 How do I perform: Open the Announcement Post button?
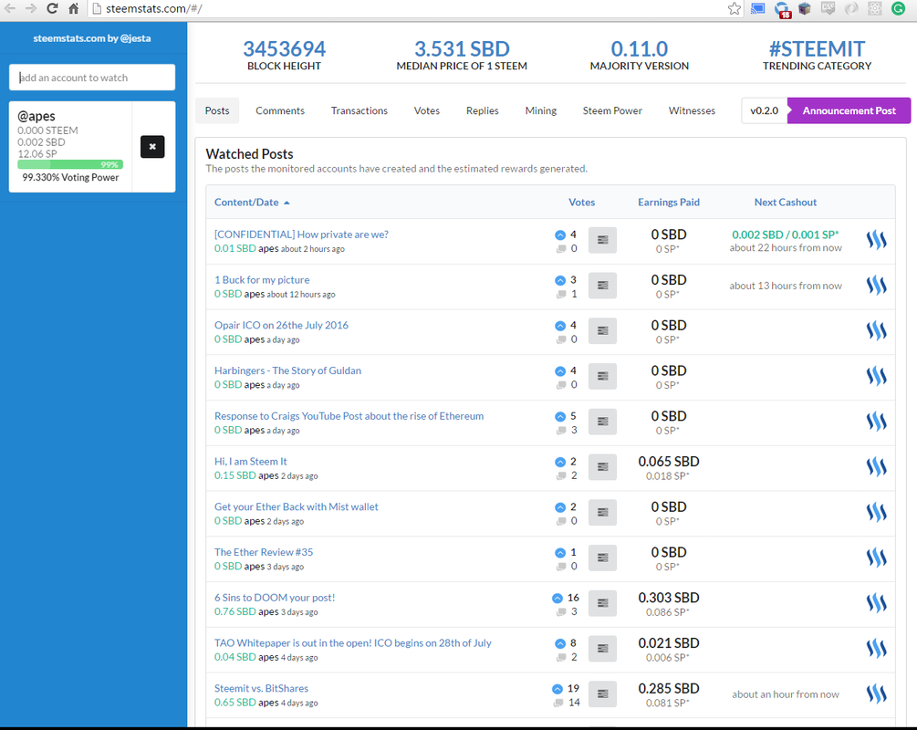[849, 110]
